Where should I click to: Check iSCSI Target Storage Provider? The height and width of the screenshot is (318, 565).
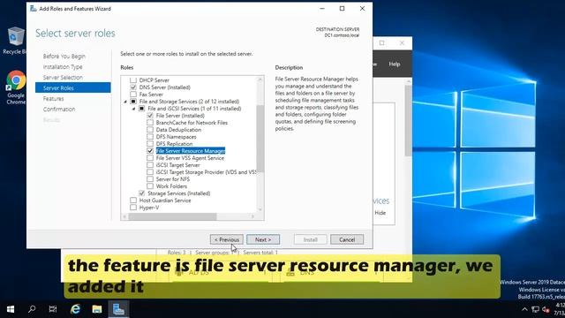coord(150,172)
